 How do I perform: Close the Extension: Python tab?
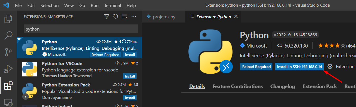[x=236, y=17]
